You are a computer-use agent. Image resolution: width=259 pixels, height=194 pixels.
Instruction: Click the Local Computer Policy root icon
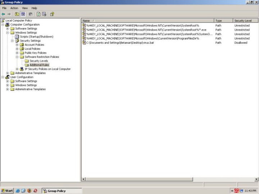3,20
